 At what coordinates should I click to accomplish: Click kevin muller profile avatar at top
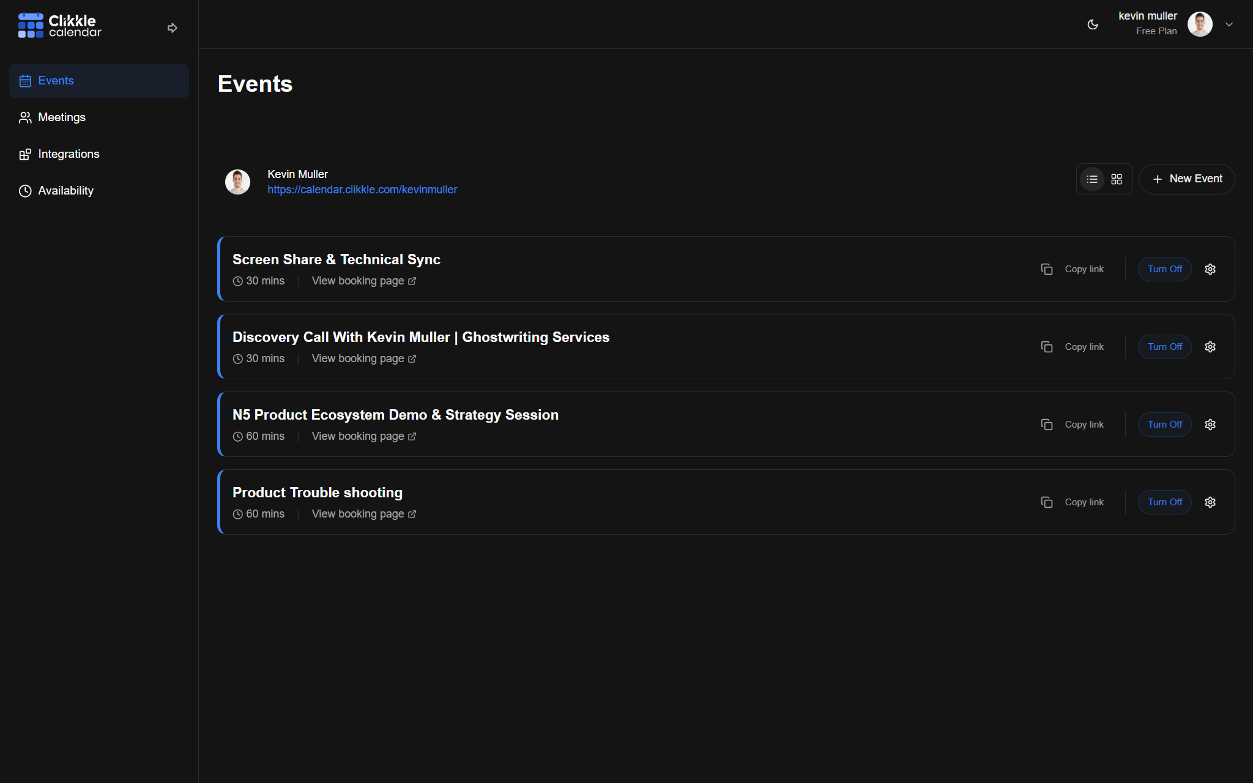(1200, 24)
